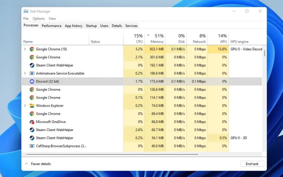Image resolution: width=283 pixels, height=177 pixels.
Task: Click Chrome icon in 69.4 MB row
Action: pyautogui.click(x=32, y=114)
